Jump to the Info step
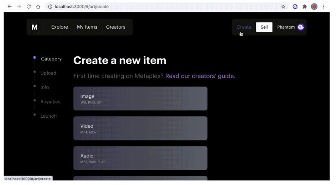The height and width of the screenshot is (185, 336). click(x=45, y=87)
